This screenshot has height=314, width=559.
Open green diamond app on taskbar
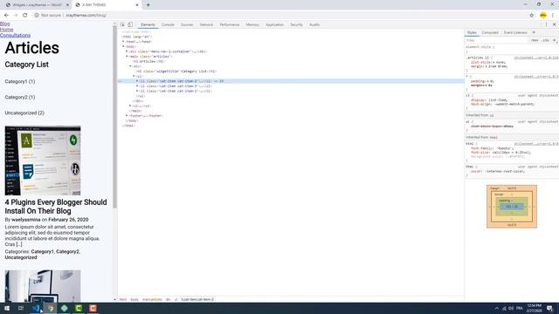[x=64, y=308]
